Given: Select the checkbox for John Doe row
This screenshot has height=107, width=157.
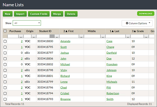Looking at the screenshot, I should coord(5,59).
